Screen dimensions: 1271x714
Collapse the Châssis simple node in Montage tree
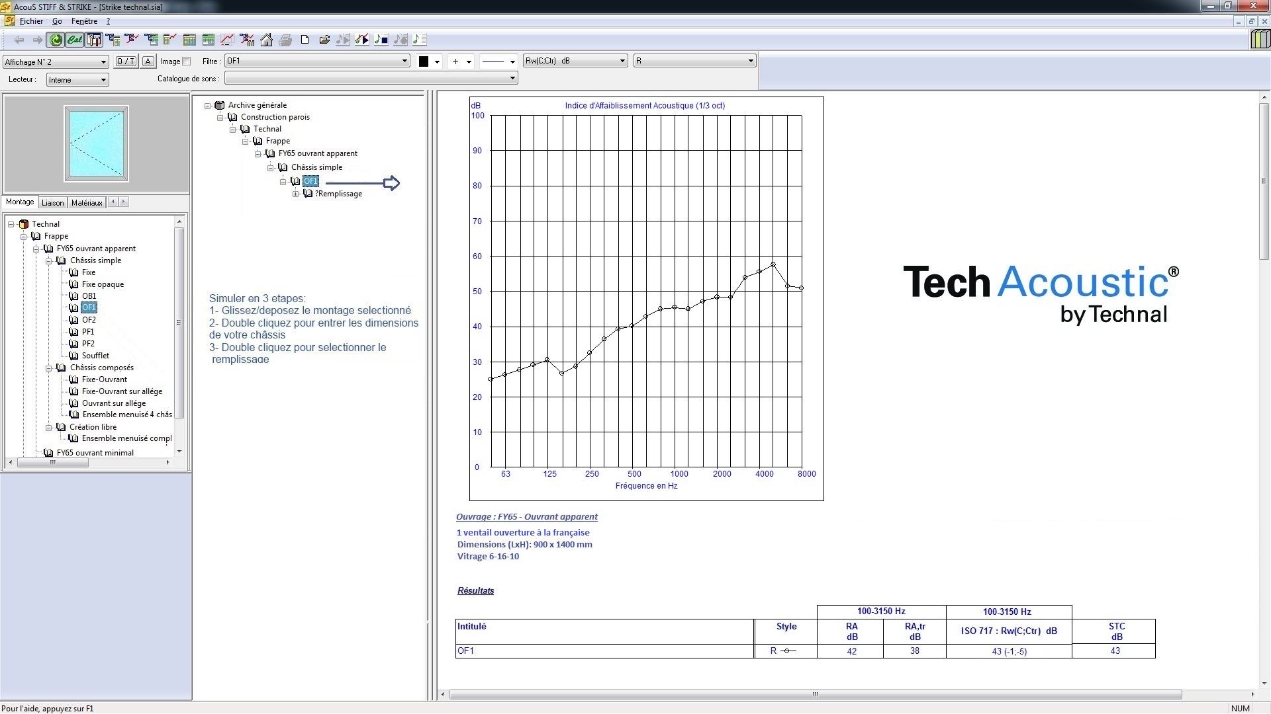48,261
